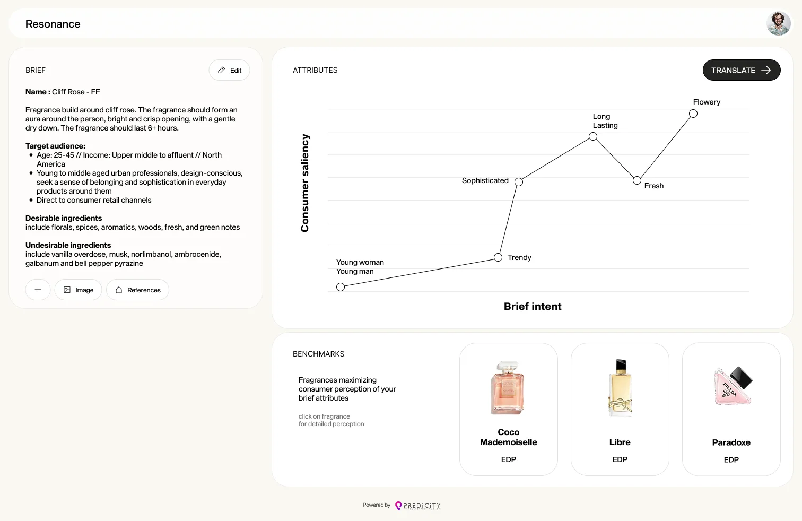The image size is (802, 521).
Task: Click the 'Undesirable ingredients' heading
Action: tap(68, 245)
